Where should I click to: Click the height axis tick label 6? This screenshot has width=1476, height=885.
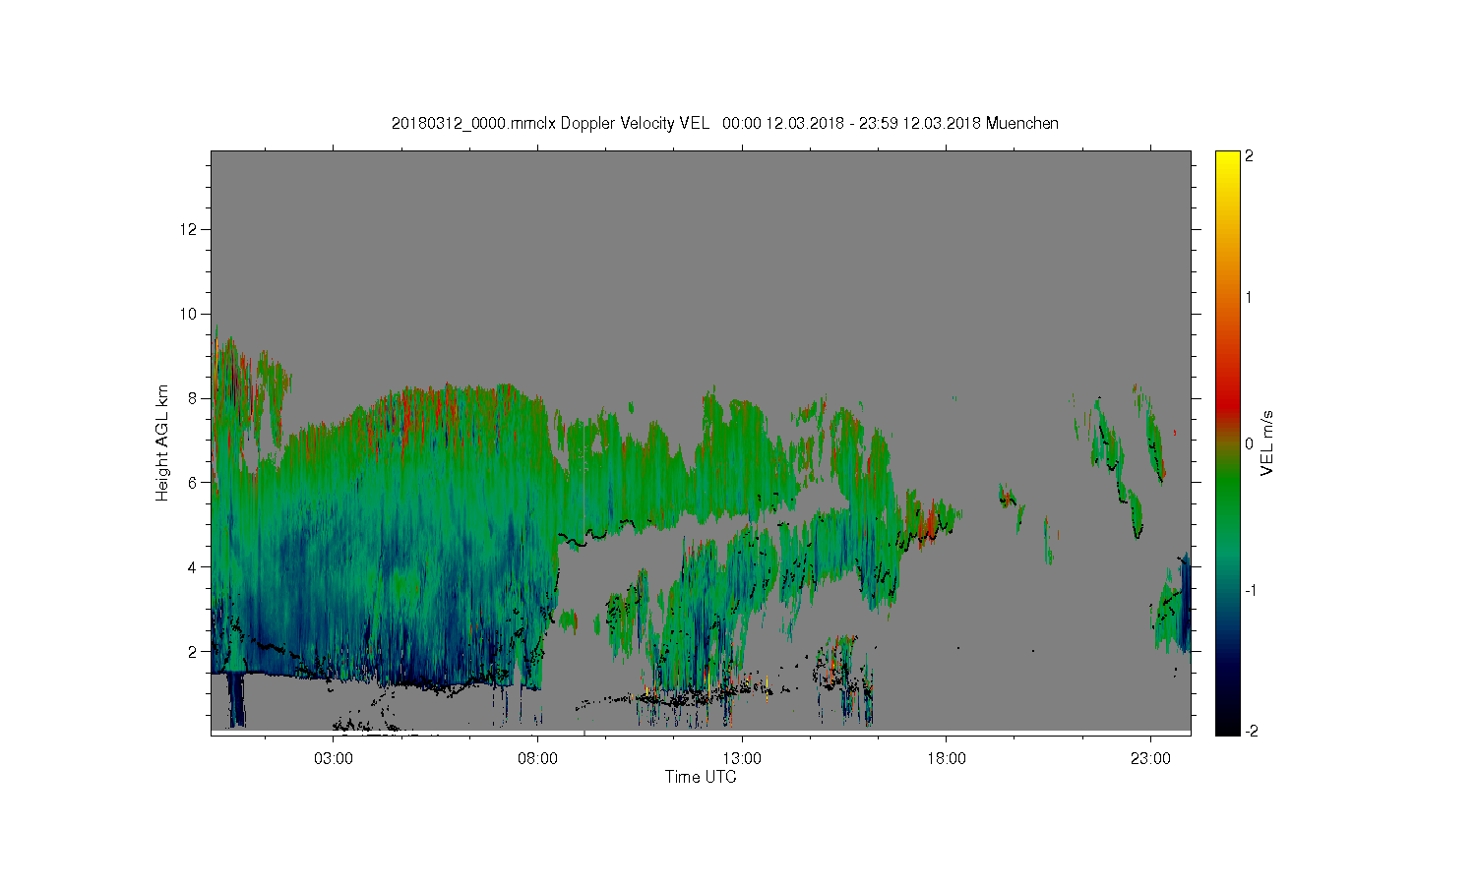tap(194, 482)
